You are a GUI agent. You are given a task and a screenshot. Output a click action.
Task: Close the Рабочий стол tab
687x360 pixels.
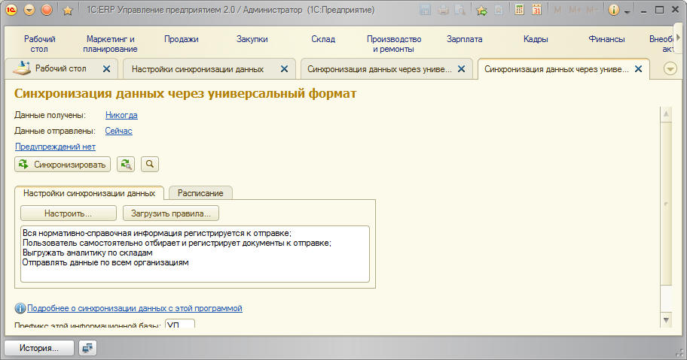(x=106, y=68)
